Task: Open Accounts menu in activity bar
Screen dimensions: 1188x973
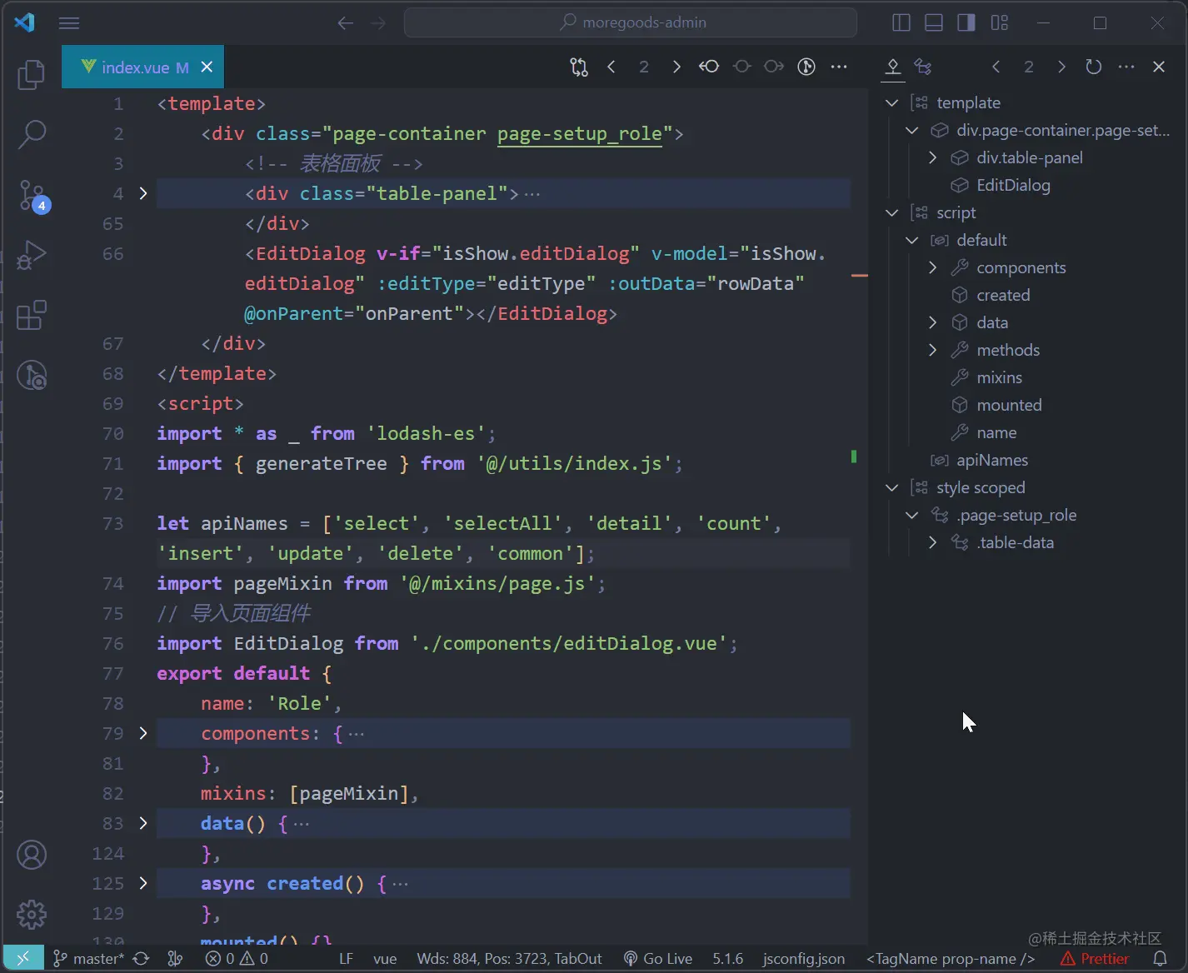Action: (32, 855)
